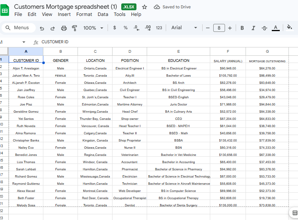Select column E header

[179, 52]
